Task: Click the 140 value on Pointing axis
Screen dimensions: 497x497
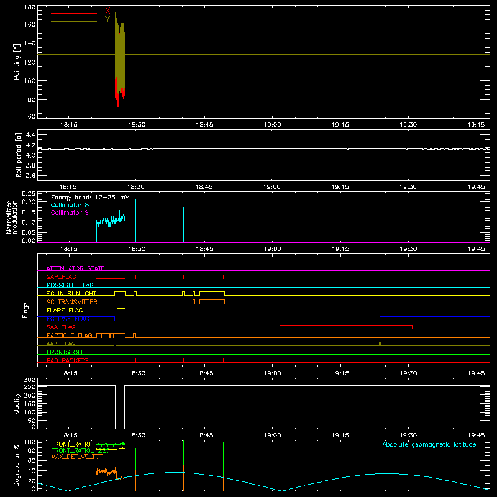Action: pyautogui.click(x=30, y=43)
